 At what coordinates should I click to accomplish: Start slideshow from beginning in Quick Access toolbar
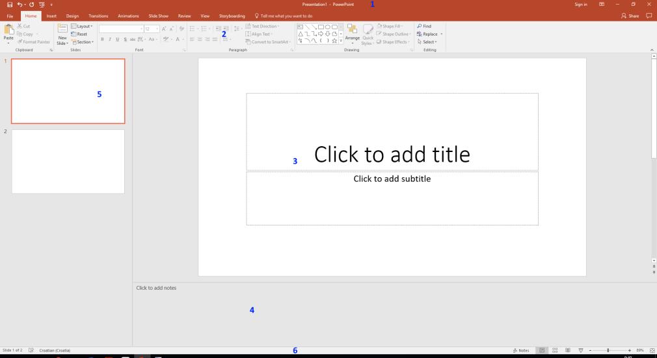coord(42,5)
